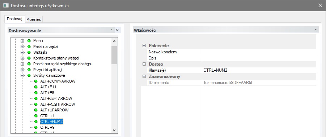Click the double chevron expand button
This screenshot has height=137, width=326.
pyautogui.click(x=117, y=30)
